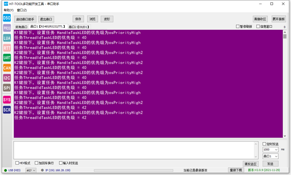Toggle 加回车换行 checkbox
The height and width of the screenshot is (175, 291).
(36, 163)
